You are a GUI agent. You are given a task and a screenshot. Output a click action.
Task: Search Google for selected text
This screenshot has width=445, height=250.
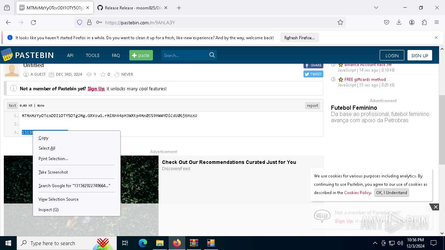click(76, 186)
